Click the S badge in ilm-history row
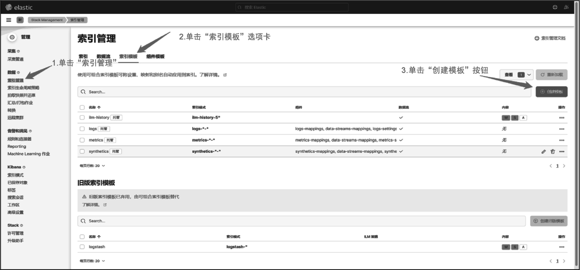580x270 pixels. click(515, 118)
